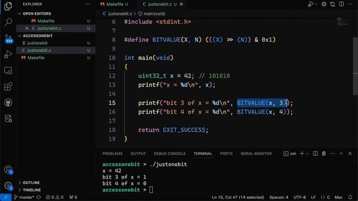The image size is (358, 201).
Task: Open the Accounts menu in activity bar
Action: [8, 170]
